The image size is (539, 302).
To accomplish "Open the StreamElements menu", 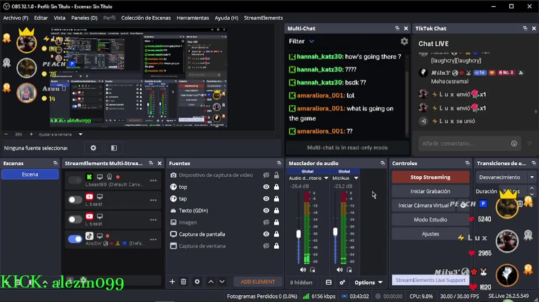I will click(x=263, y=18).
